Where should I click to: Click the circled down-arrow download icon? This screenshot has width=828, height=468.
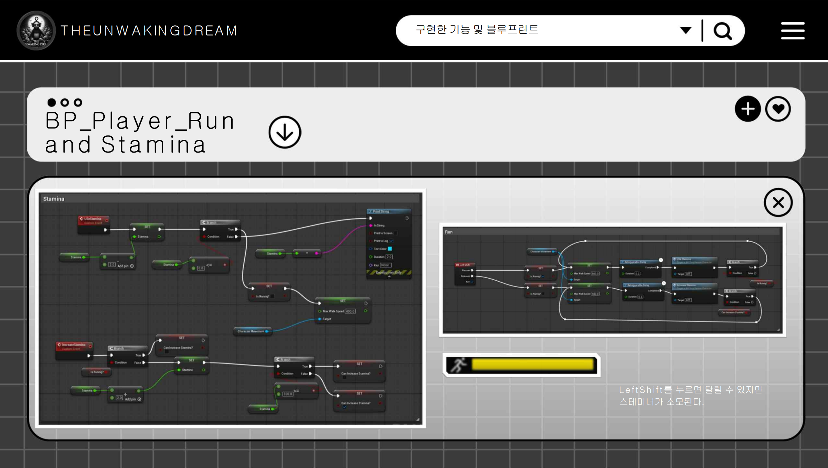pos(285,132)
